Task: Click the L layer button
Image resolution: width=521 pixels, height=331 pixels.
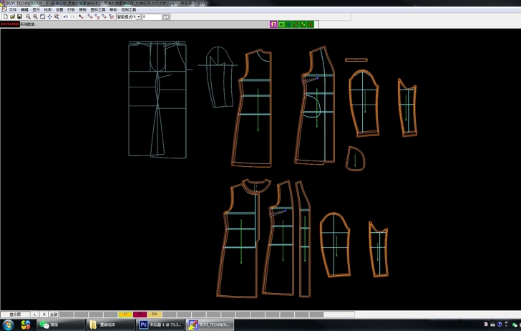Action: point(35,315)
